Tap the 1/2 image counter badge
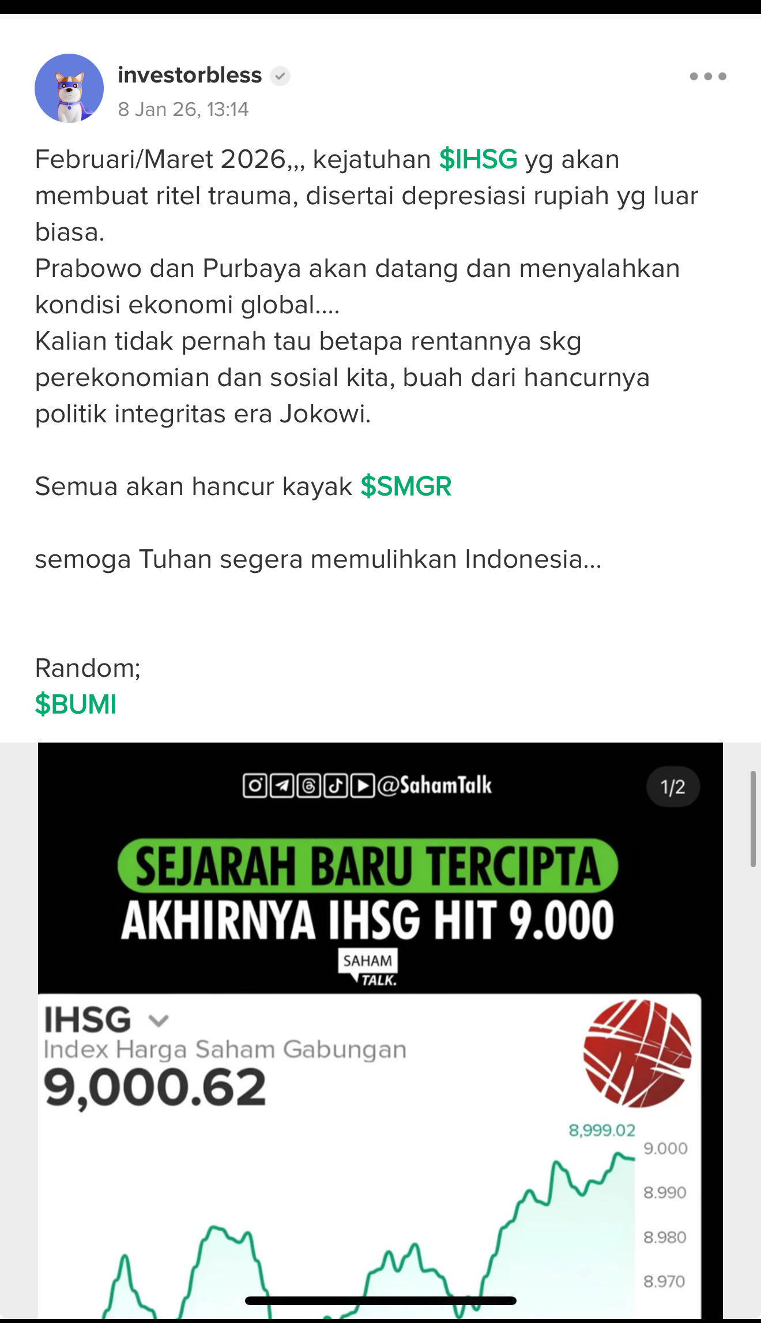Screen dimensions: 761x1323 click(672, 787)
